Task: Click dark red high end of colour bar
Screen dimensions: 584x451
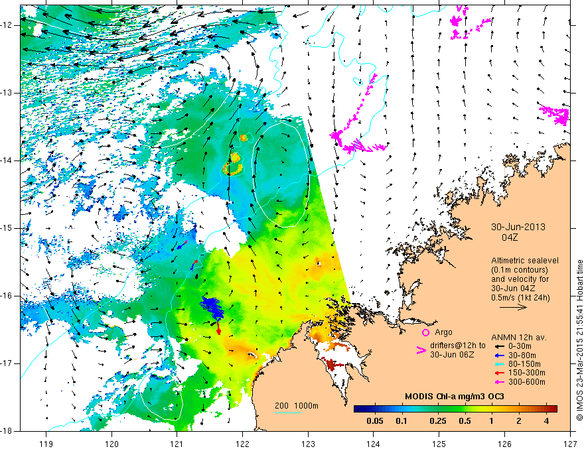Action: pos(553,409)
